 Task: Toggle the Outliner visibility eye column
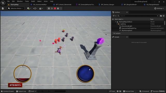coord(113,19)
